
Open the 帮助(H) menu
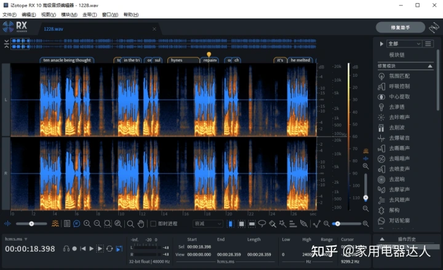[x=131, y=15]
